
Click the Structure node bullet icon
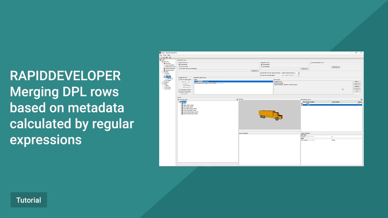click(164, 63)
